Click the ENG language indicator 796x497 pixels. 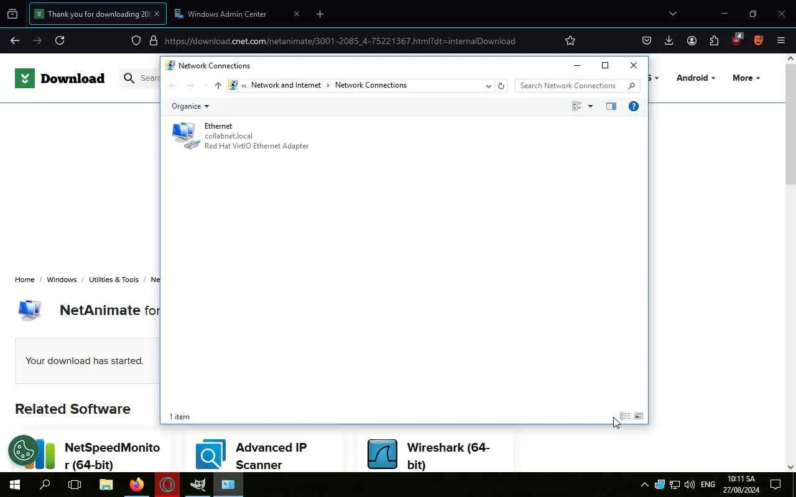(708, 485)
